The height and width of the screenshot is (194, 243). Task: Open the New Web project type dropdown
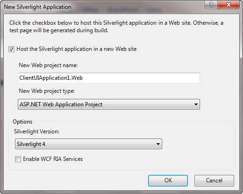(x=109, y=104)
